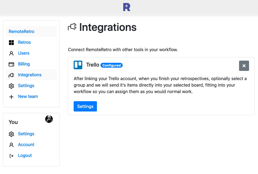Click Logout link

click(25, 155)
